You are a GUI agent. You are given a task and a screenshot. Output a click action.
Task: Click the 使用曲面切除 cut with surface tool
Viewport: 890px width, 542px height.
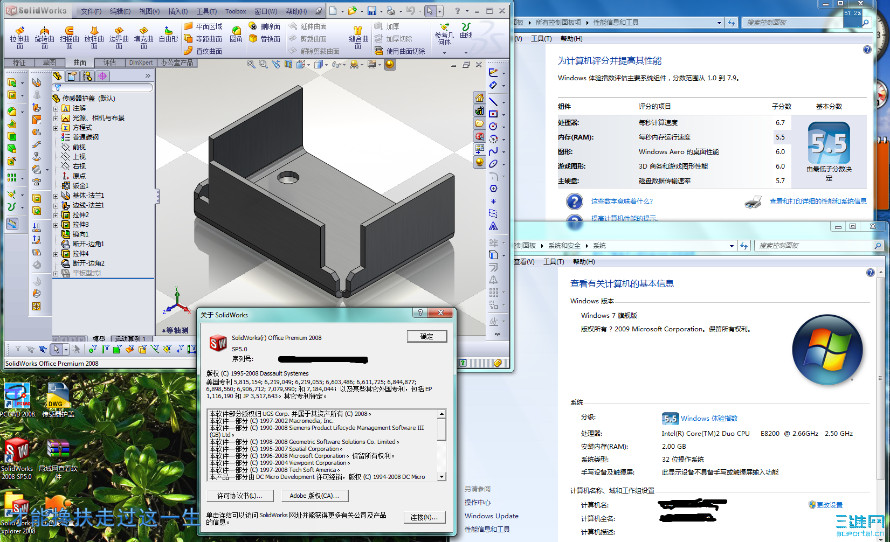click(x=399, y=51)
